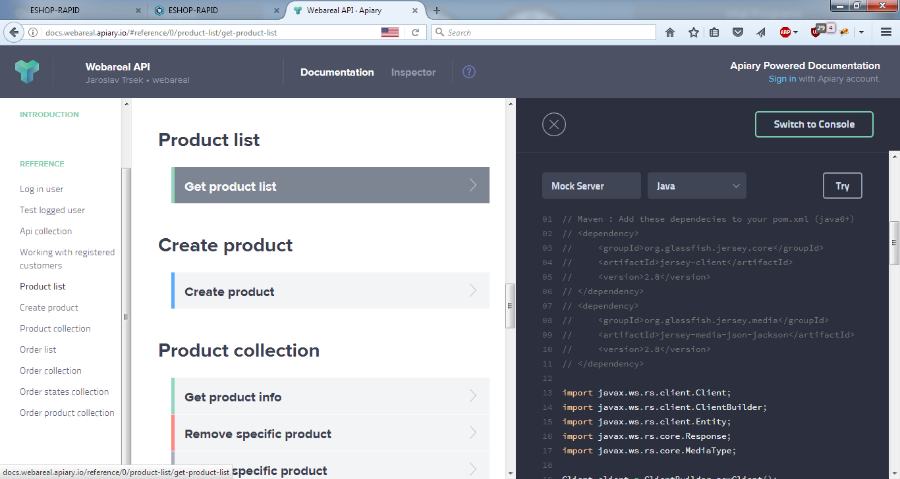Click the Webareal API title
The width and height of the screenshot is (900, 479).
pos(118,66)
